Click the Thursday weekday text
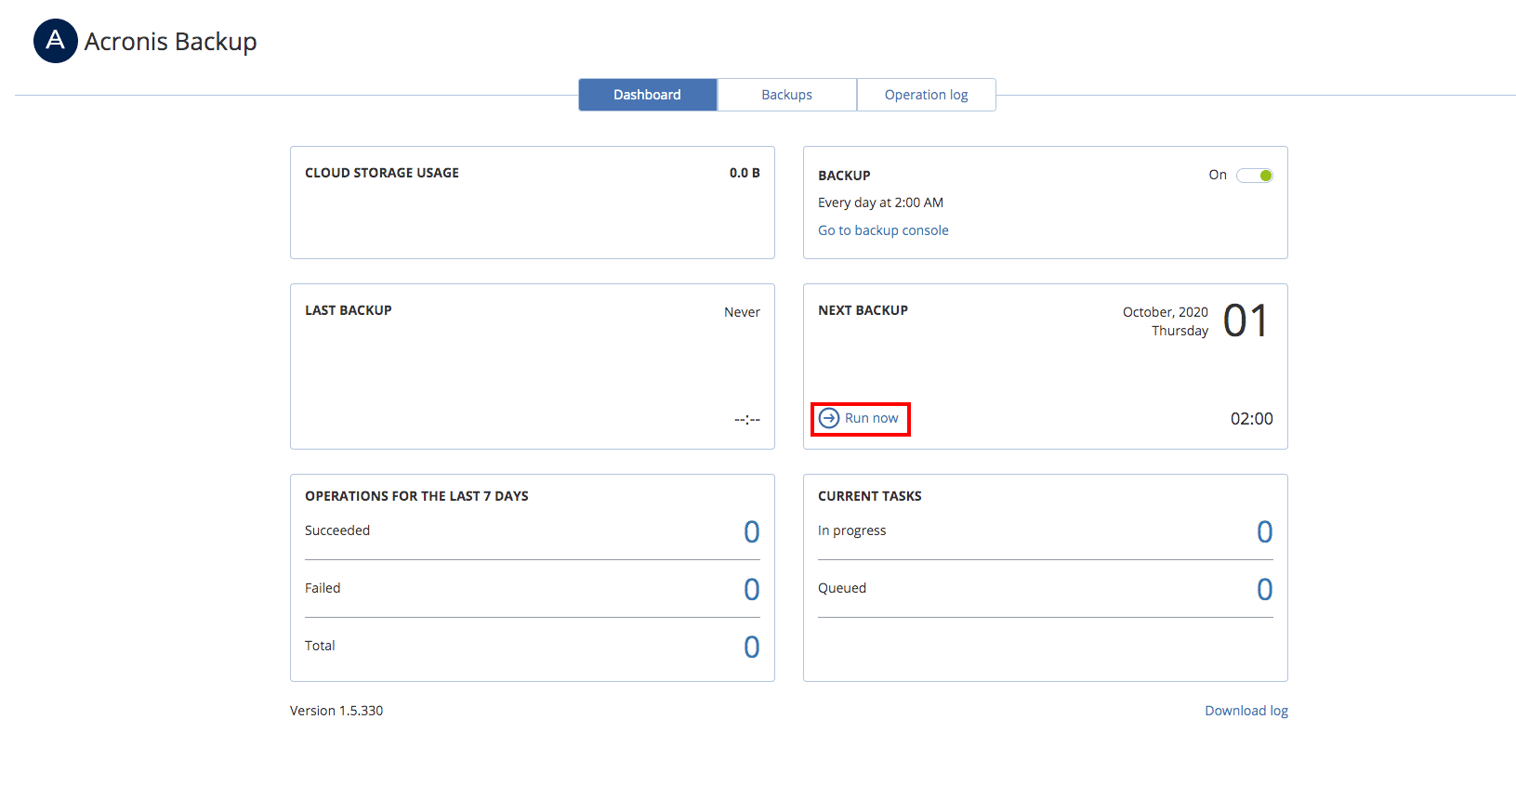Screen dimensions: 1516x798 click(x=1180, y=331)
